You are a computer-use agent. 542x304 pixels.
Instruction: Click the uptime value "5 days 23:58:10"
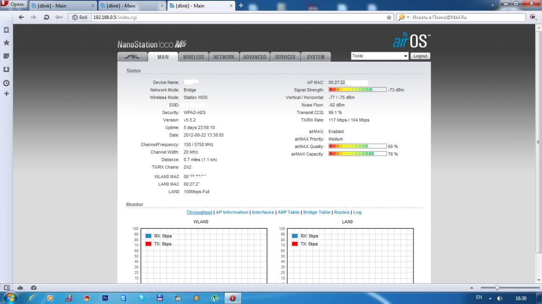pos(199,128)
